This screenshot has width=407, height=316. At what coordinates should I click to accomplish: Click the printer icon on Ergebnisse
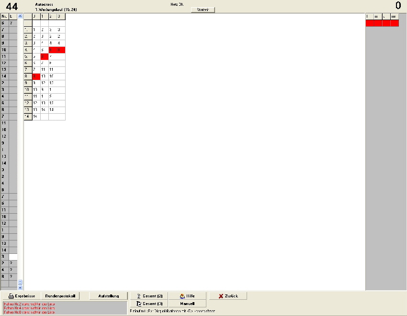(11, 296)
